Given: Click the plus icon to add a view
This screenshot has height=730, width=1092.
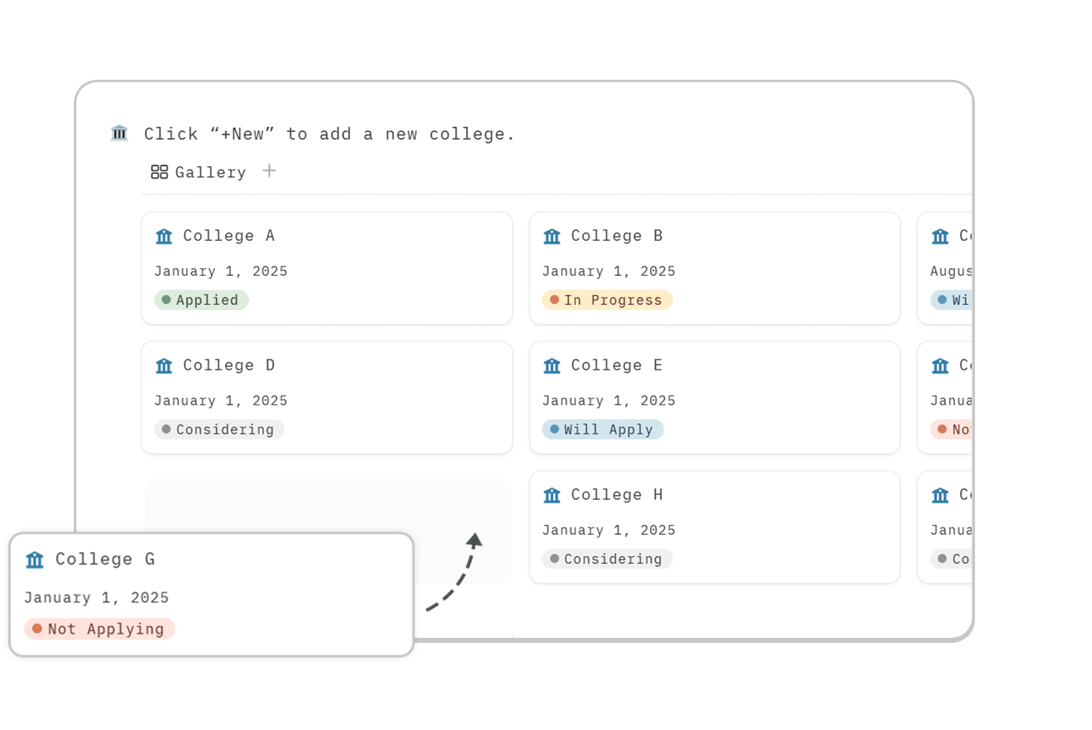Looking at the screenshot, I should (x=269, y=171).
